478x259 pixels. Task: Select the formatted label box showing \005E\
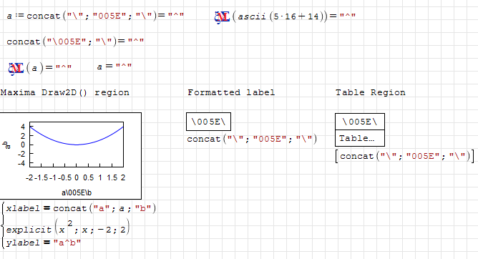pyautogui.click(x=208, y=122)
